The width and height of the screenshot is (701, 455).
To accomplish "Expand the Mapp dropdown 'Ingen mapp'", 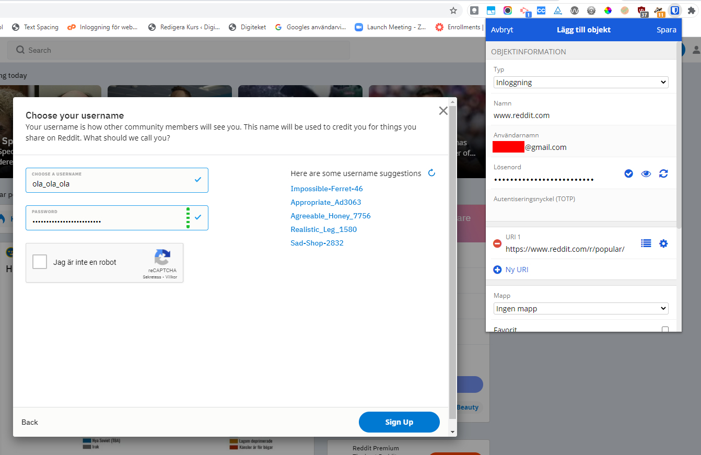I will pyautogui.click(x=581, y=309).
